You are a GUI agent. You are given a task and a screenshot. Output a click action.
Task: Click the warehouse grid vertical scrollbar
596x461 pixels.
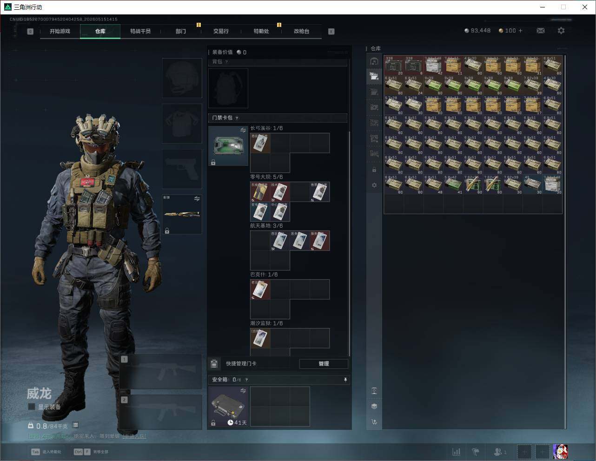coord(565,242)
